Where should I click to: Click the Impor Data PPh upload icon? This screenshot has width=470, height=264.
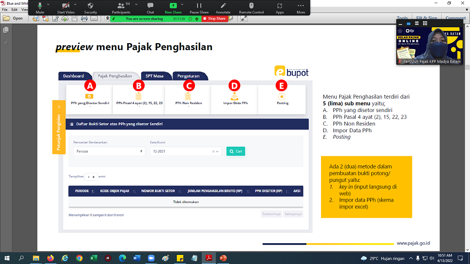(234, 96)
